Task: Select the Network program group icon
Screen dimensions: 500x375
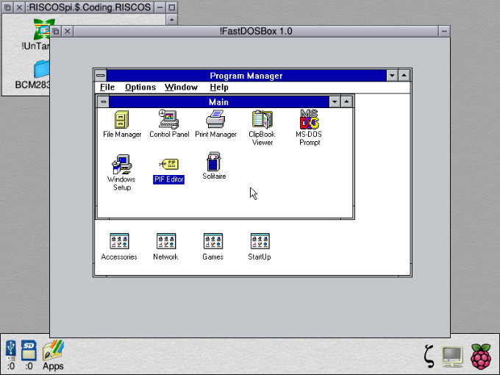Action: (x=166, y=247)
